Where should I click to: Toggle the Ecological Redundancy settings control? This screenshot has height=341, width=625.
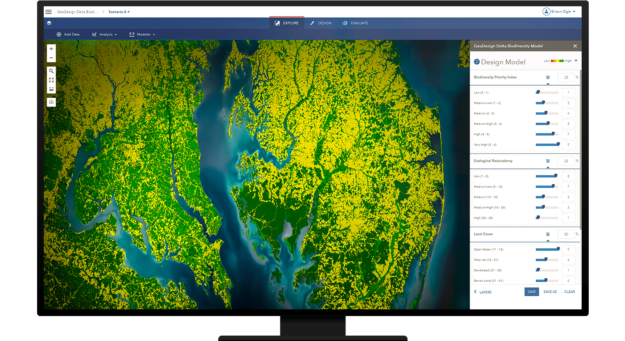point(549,161)
